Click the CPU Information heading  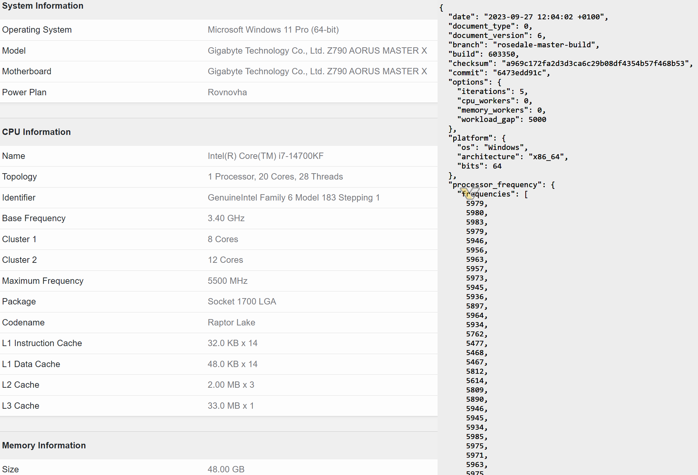36,132
